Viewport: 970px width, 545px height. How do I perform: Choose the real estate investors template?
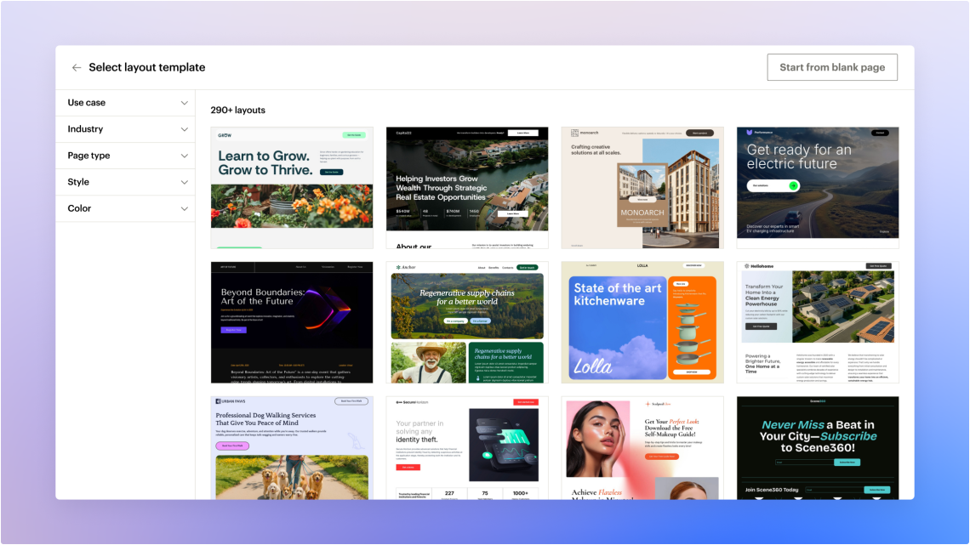pyautogui.click(x=467, y=188)
